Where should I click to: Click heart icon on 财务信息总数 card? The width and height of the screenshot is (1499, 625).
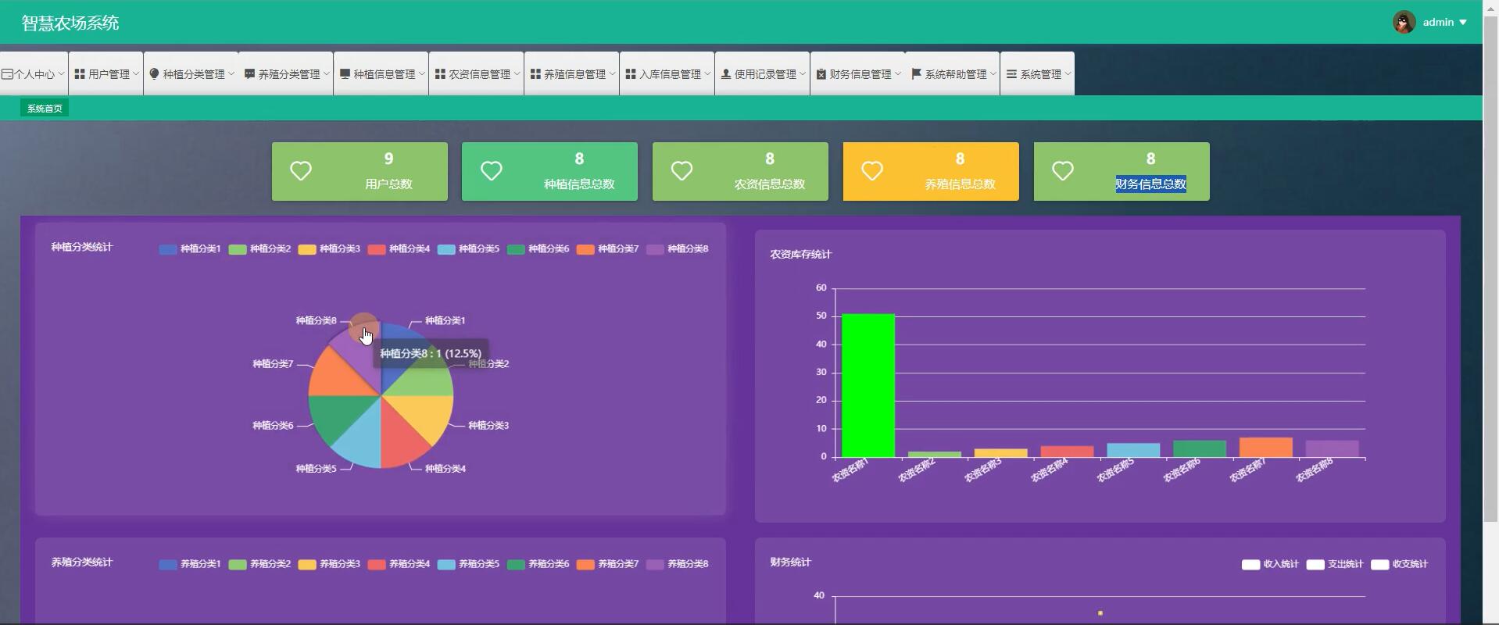[1063, 171]
